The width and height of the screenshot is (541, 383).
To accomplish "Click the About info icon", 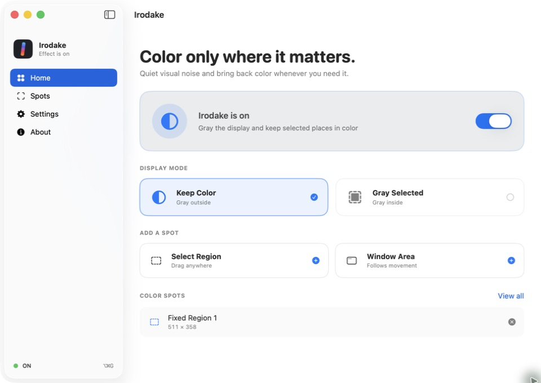I will pos(21,132).
